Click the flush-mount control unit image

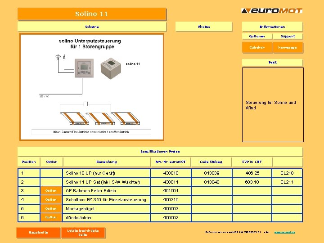(84, 68)
